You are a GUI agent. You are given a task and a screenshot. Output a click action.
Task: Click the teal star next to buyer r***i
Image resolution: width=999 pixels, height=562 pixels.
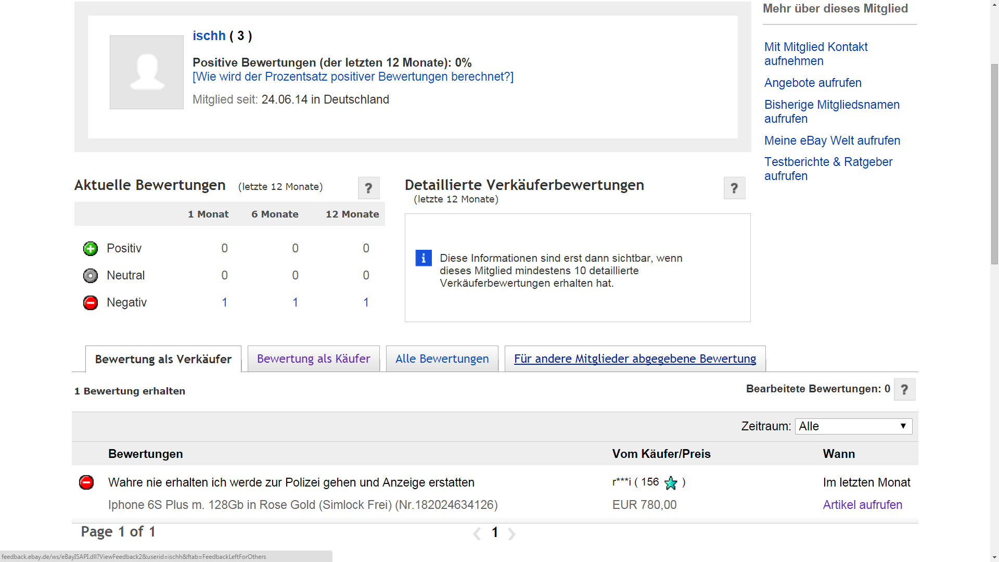(671, 483)
